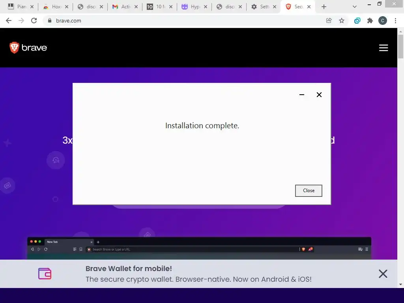
Task: Click the Brave Wallet for mobile heading
Action: pyautogui.click(x=129, y=268)
